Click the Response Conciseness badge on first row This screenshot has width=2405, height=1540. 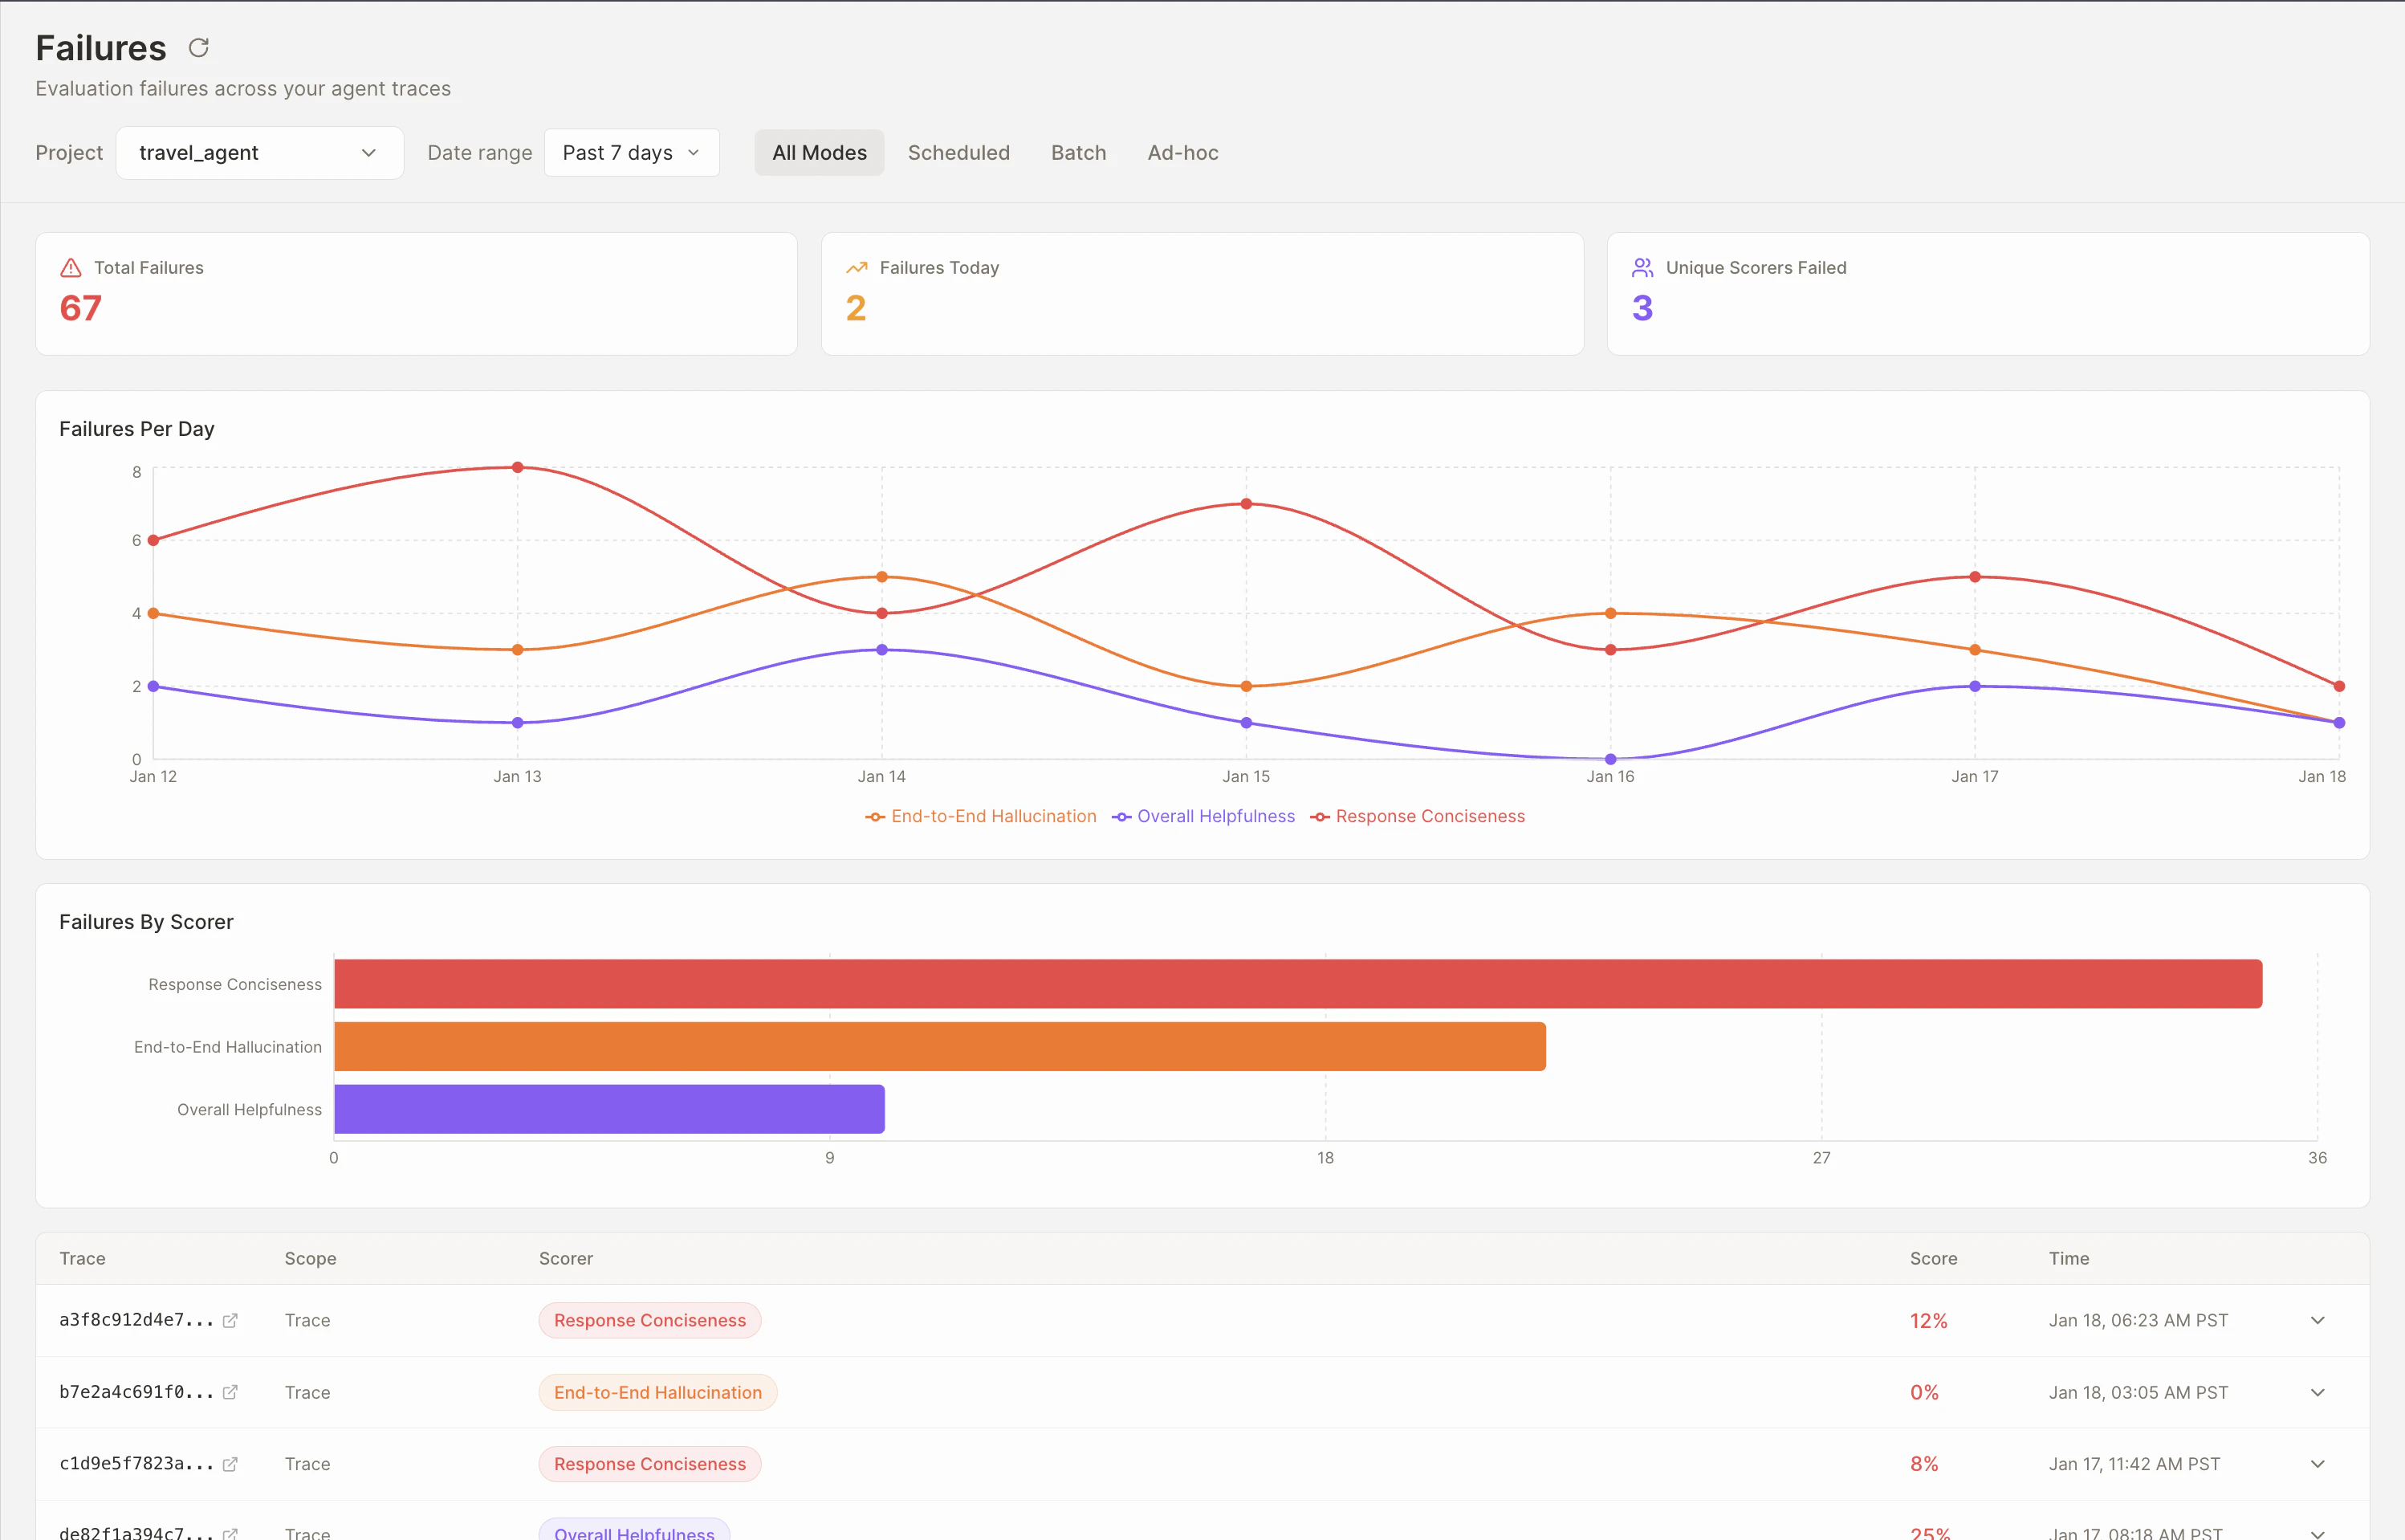(649, 1320)
